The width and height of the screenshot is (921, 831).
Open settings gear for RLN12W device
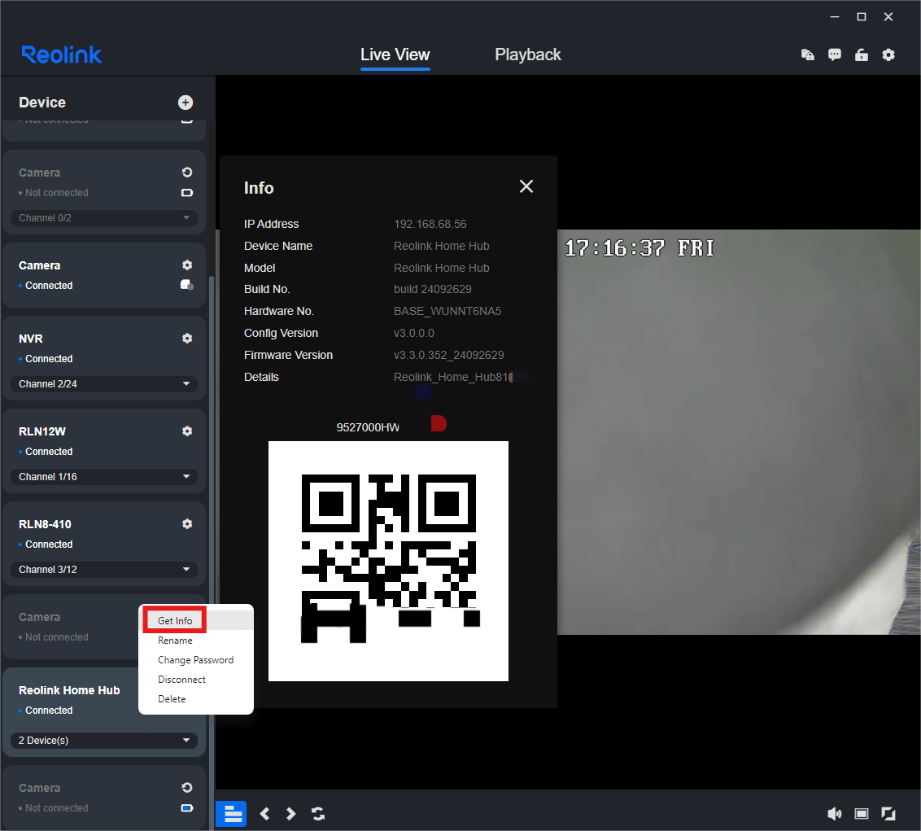click(187, 431)
